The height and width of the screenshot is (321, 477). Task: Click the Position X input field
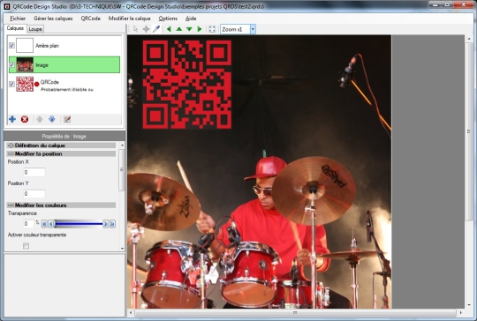[34, 172]
